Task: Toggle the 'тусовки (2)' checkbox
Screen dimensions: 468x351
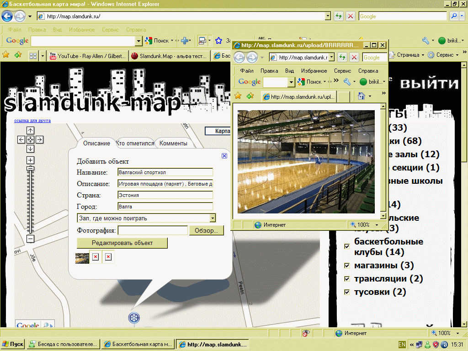Action: [x=347, y=292]
